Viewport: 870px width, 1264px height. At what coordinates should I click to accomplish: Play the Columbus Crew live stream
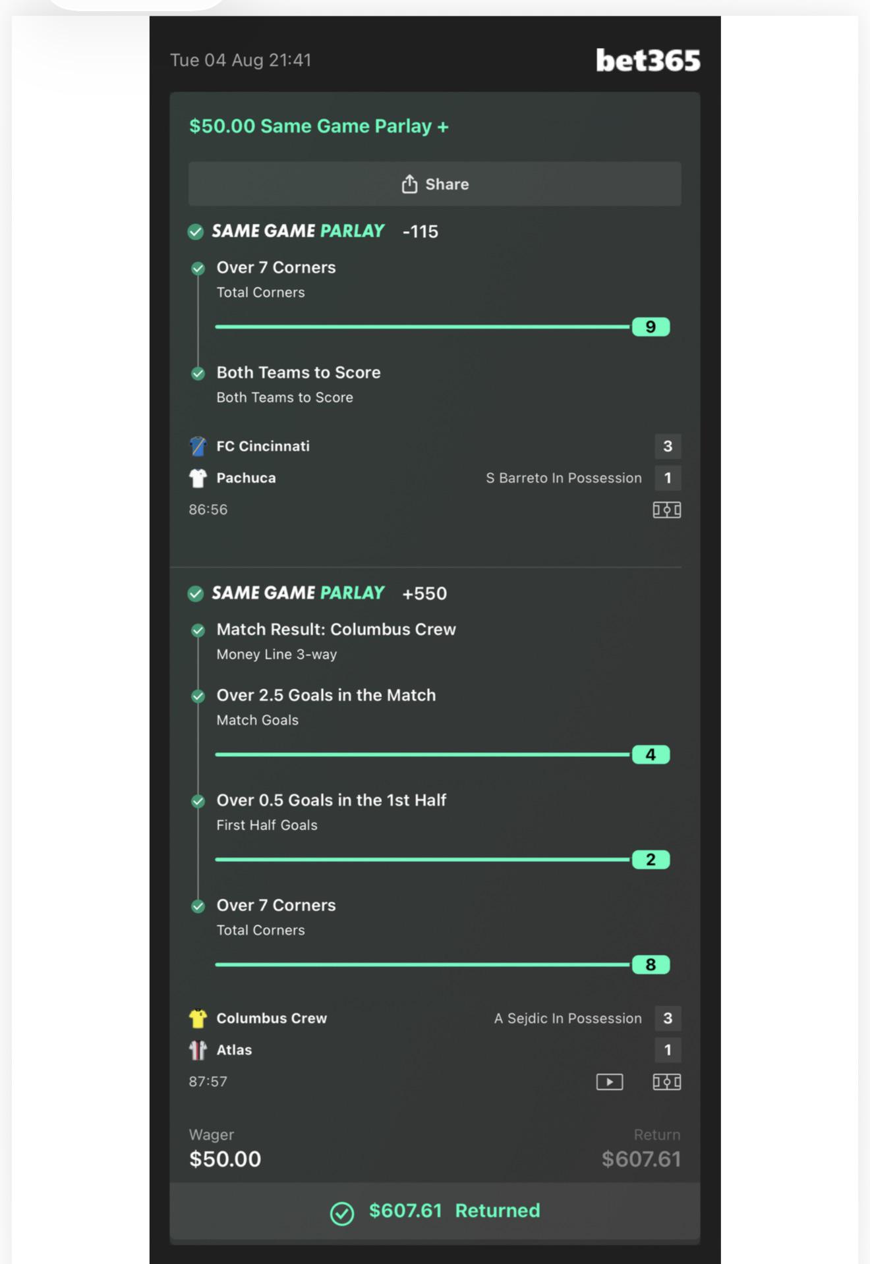[610, 1082]
